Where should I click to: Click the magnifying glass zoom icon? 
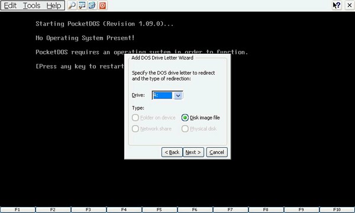point(72,5)
